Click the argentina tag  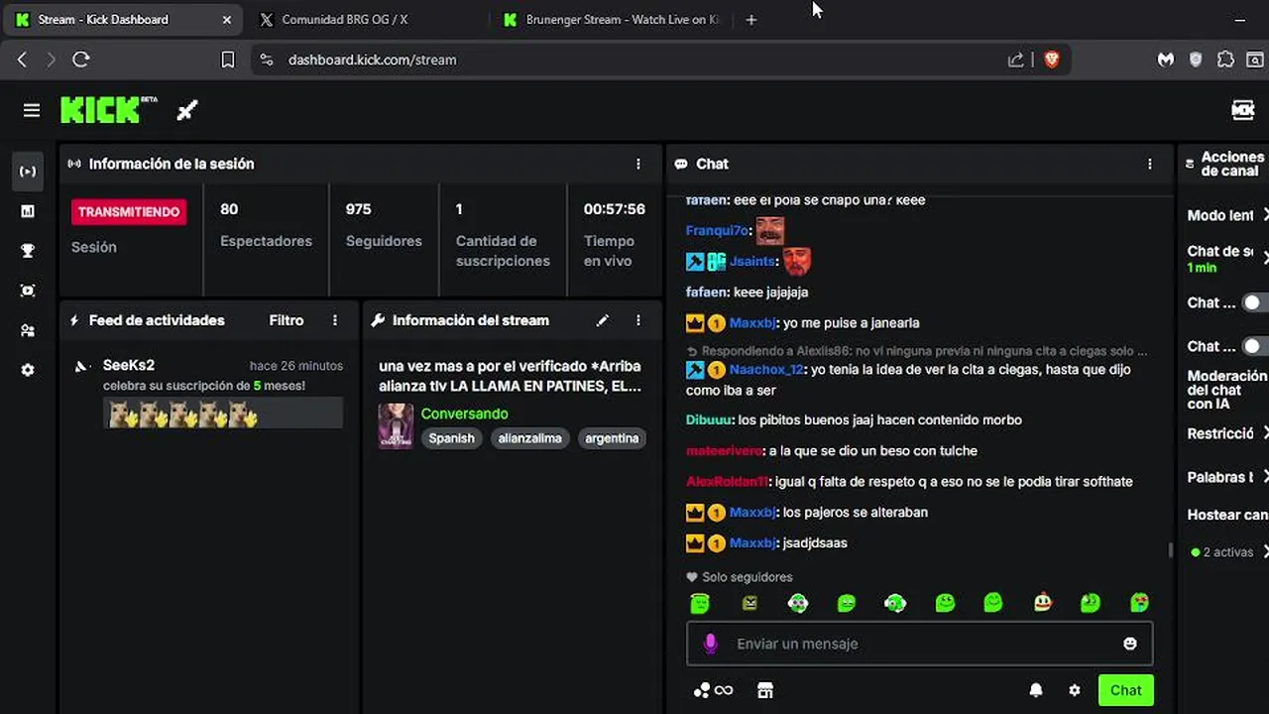[612, 438]
